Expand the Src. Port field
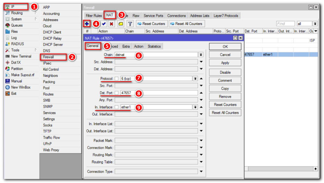The width and height of the screenshot is (324, 183). tap(201, 85)
